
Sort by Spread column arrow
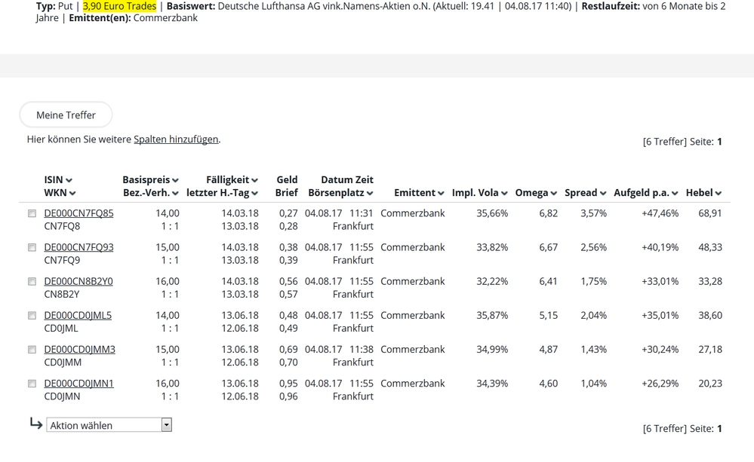(x=603, y=194)
